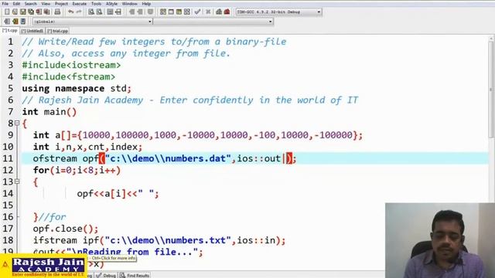Open the Edit menu
The width and height of the screenshot is (495, 278).
click(16, 4)
